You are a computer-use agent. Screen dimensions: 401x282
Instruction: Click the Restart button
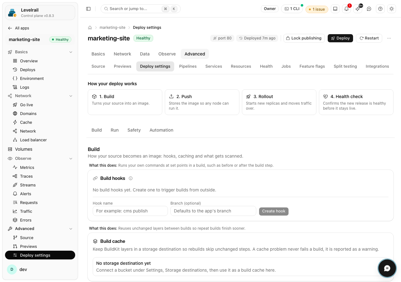tap(369, 38)
